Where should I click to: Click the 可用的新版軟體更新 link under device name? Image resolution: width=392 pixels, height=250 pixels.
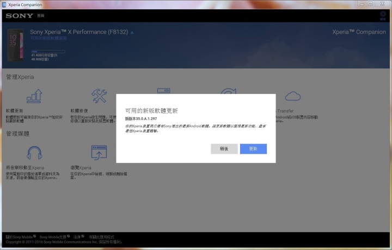pos(48,38)
